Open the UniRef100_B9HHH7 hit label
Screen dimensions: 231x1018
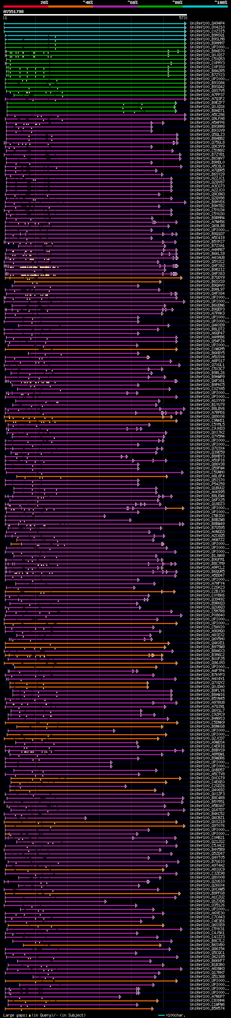pos(207,43)
